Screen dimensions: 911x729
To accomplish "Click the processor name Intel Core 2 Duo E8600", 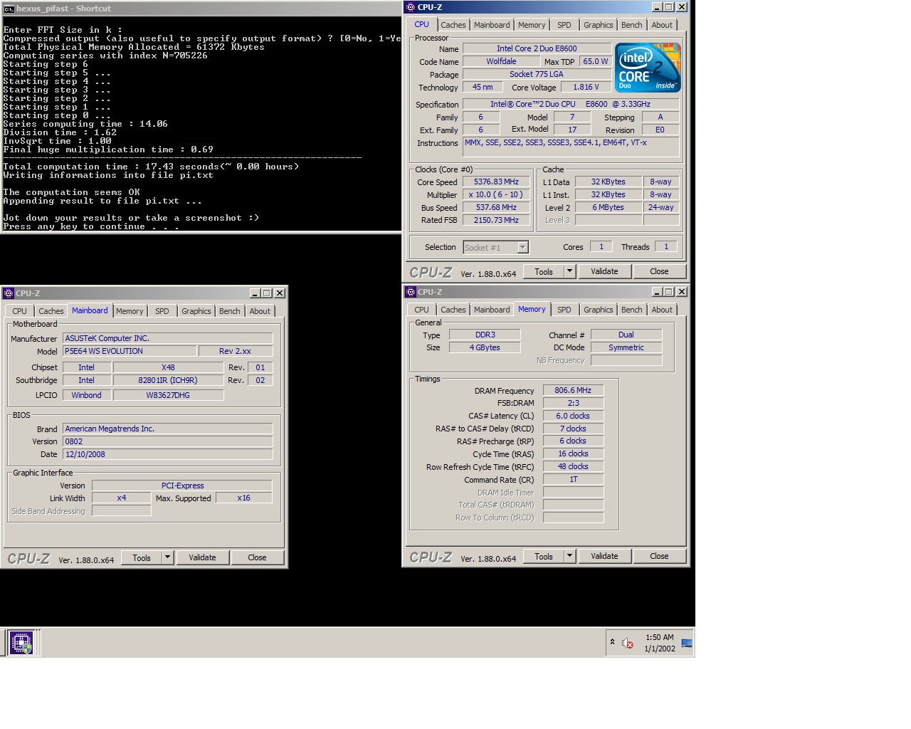I will click(x=537, y=48).
